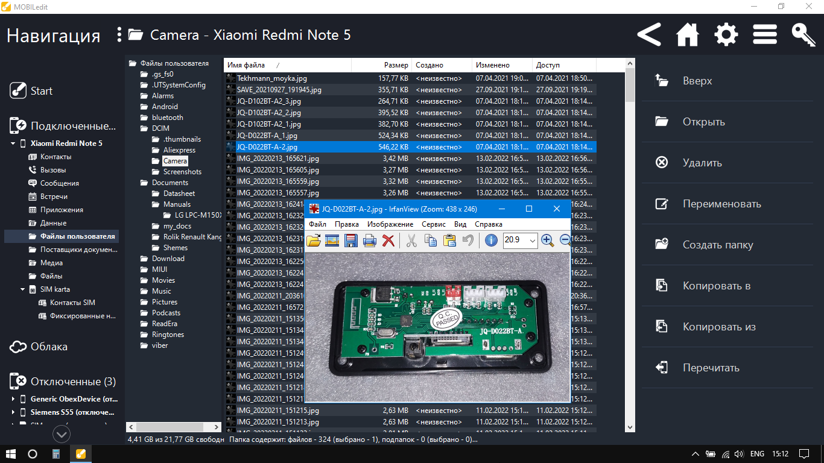Image resolution: width=824 pixels, height=463 pixels.
Task: Click the Вверх button
Action: (728, 81)
